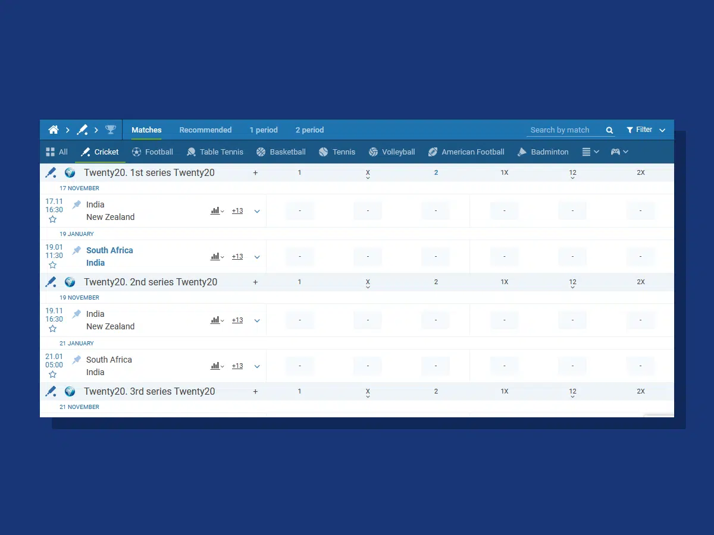This screenshot has height=535, width=714.
Task: Click the Search by match field
Action: (564, 130)
